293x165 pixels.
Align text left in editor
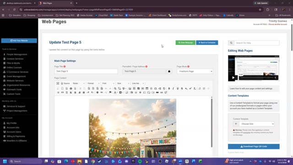coord(71,93)
